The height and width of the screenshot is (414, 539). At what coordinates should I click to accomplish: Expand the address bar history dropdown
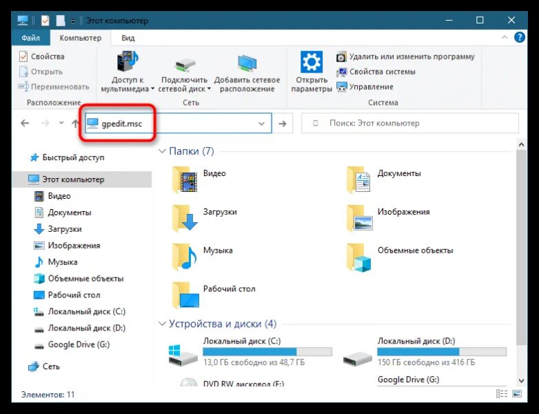(x=262, y=124)
